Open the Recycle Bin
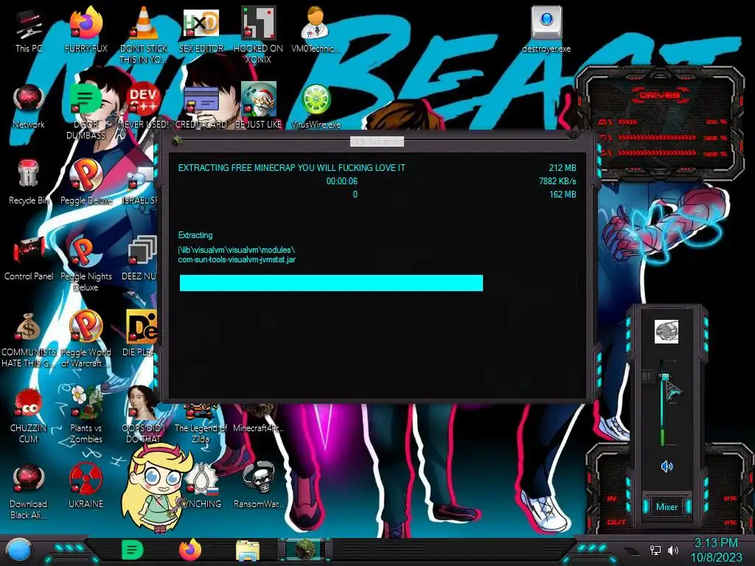 pyautogui.click(x=29, y=182)
